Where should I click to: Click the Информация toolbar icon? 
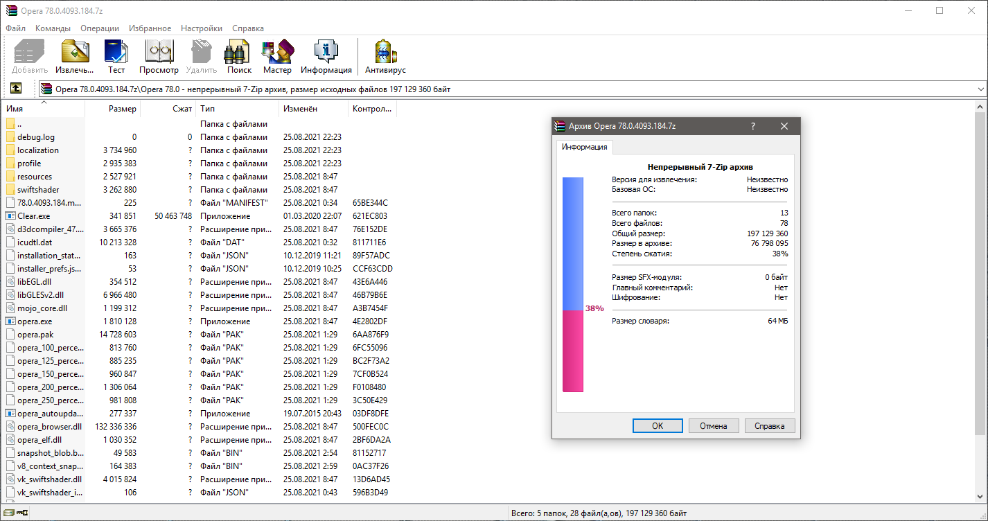pos(326,51)
